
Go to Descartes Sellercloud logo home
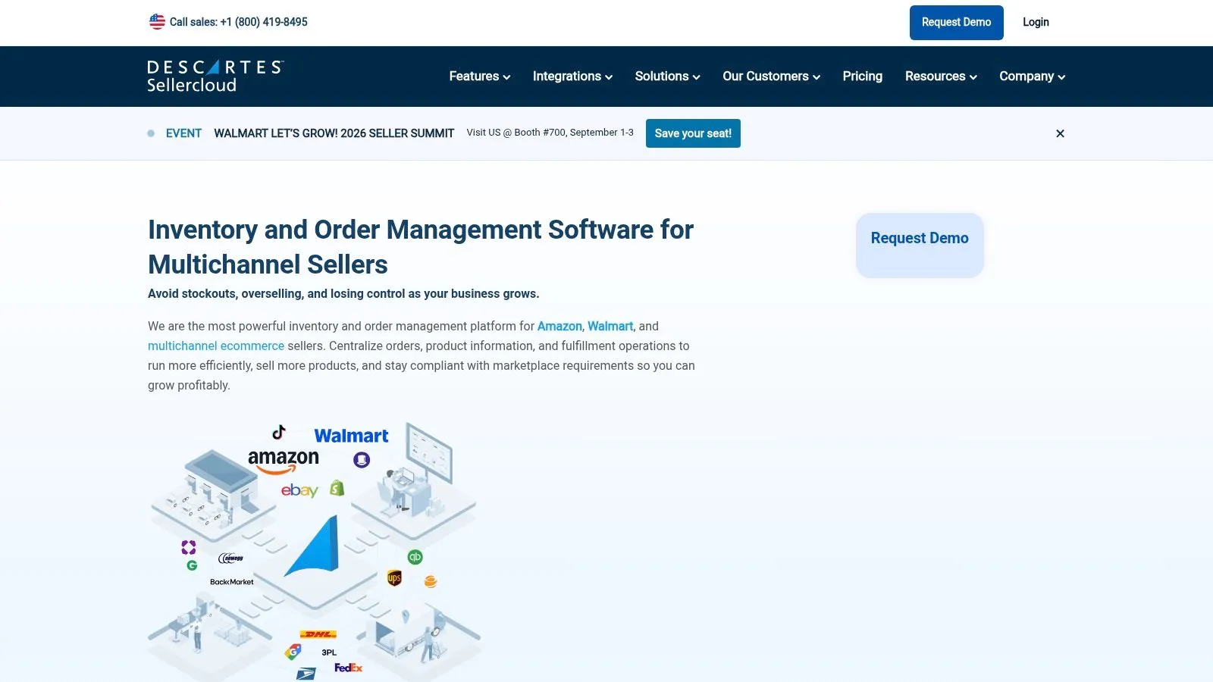point(215,77)
